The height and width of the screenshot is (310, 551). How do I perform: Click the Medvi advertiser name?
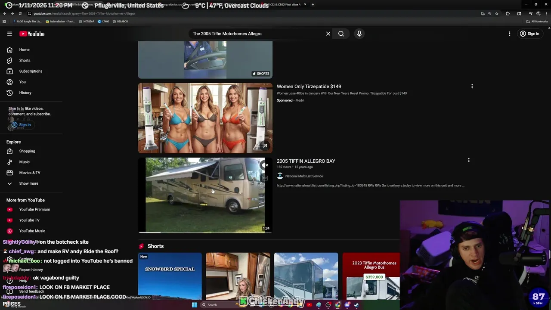point(300,100)
